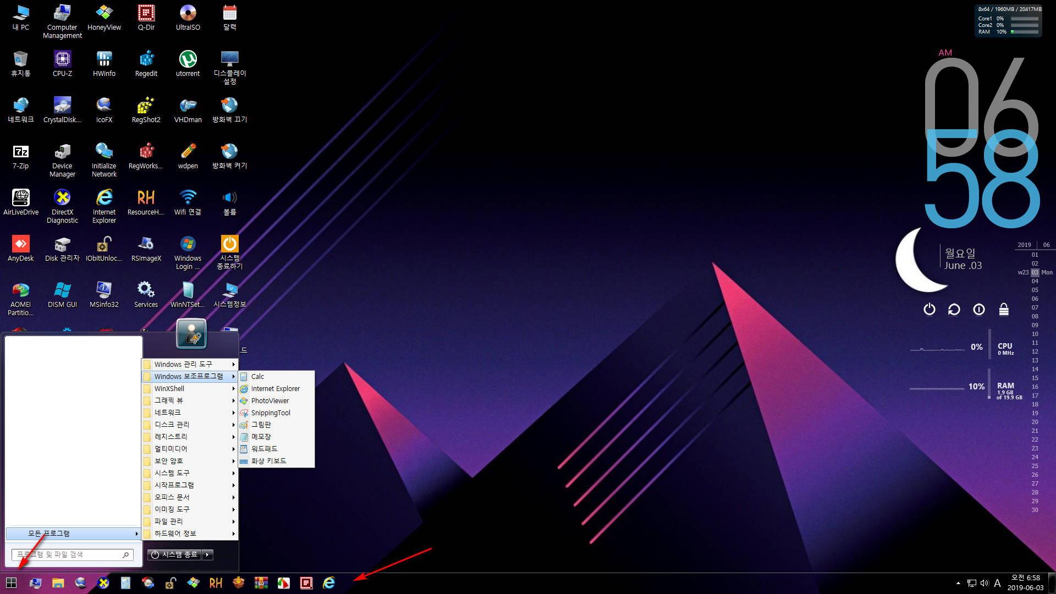Image resolution: width=1056 pixels, height=594 pixels.
Task: Open the MSinfo32 desktop icon
Action: 104,295
